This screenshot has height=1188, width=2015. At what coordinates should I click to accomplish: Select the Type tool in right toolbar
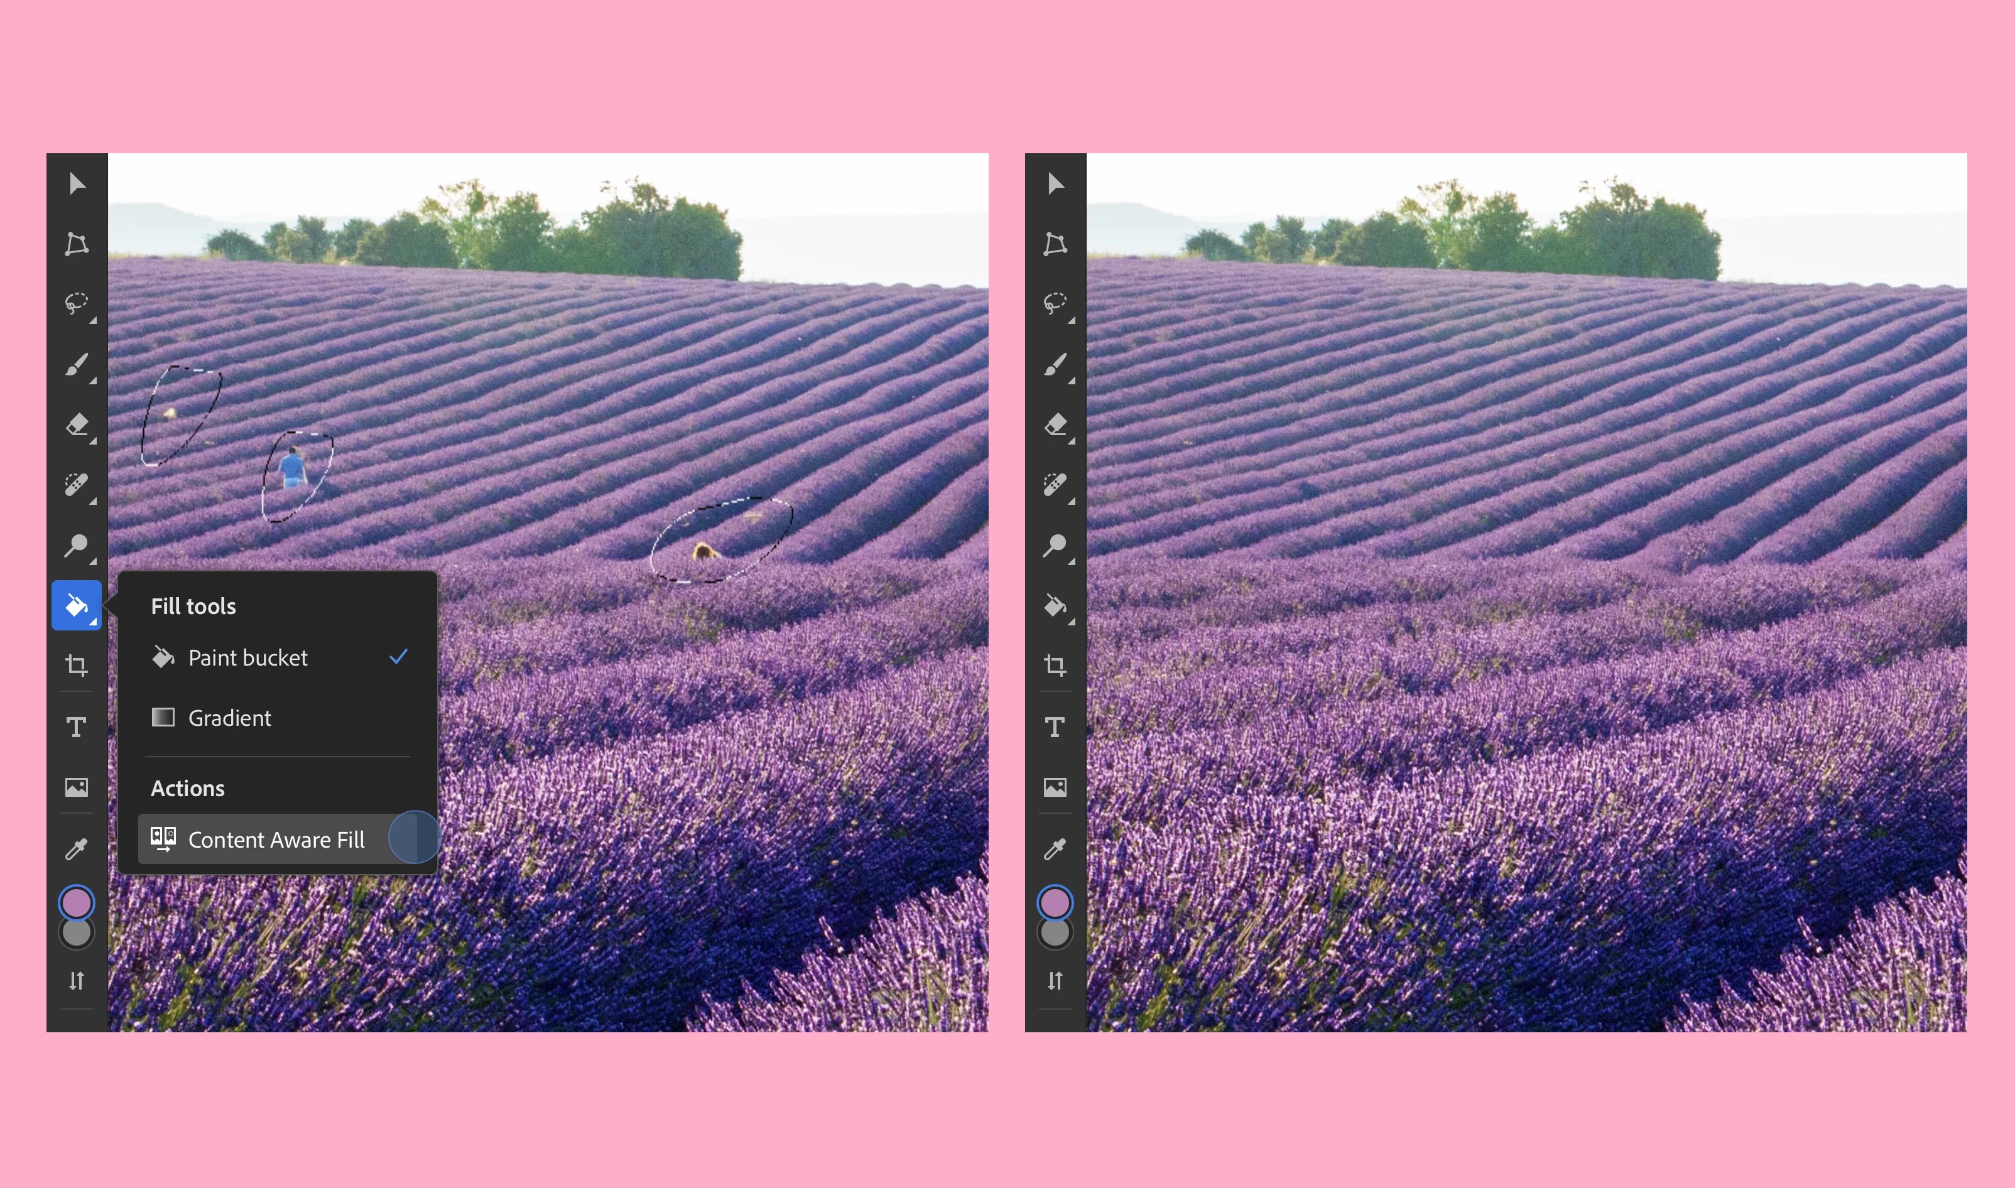point(1055,727)
